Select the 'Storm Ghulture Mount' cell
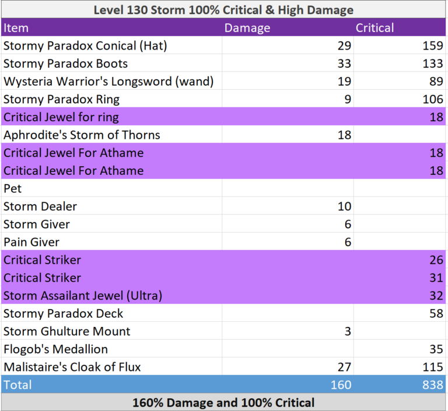Image resolution: width=448 pixels, height=411 pixels. [x=111, y=331]
